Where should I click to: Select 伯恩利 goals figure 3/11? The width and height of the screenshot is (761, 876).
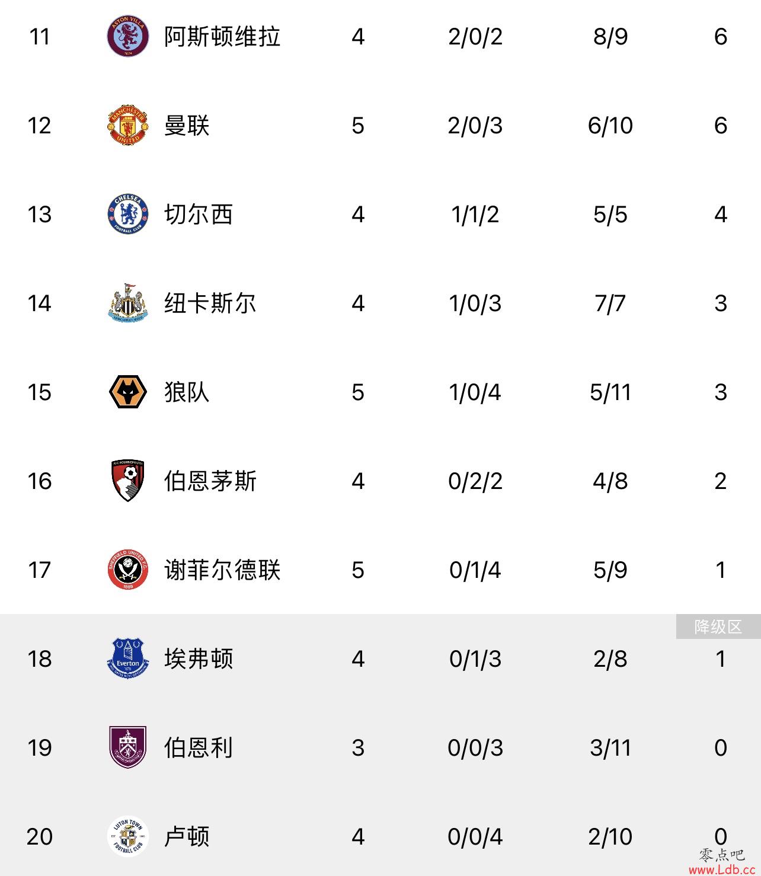click(x=610, y=748)
